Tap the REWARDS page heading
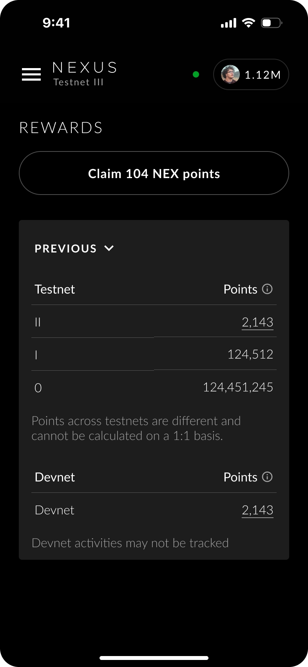 [61, 128]
